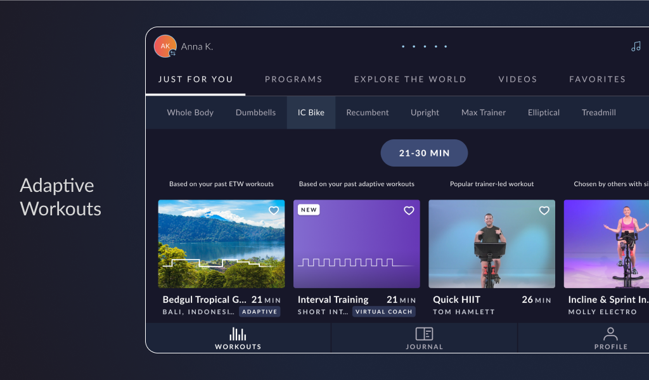
Task: Click the Anna K. profile avatar
Action: click(x=165, y=46)
